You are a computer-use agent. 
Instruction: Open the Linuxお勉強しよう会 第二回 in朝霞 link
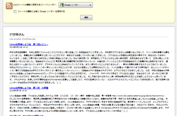(29, 88)
